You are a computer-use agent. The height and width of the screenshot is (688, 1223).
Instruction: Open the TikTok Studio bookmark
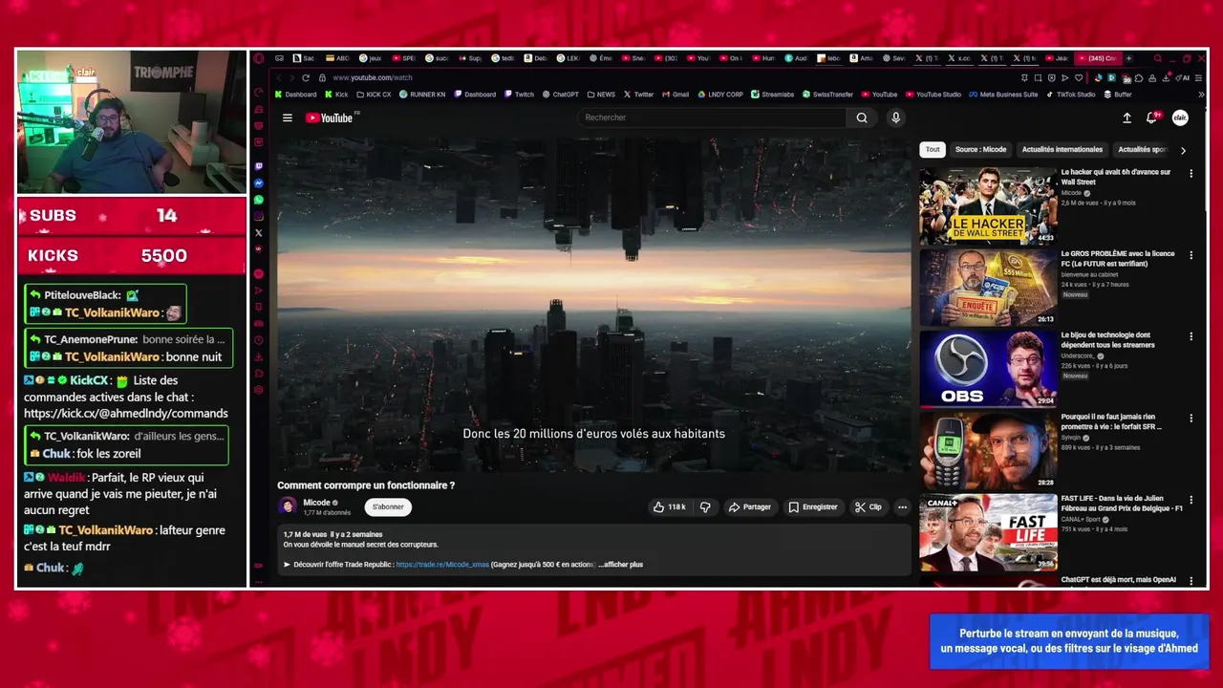coord(1071,95)
